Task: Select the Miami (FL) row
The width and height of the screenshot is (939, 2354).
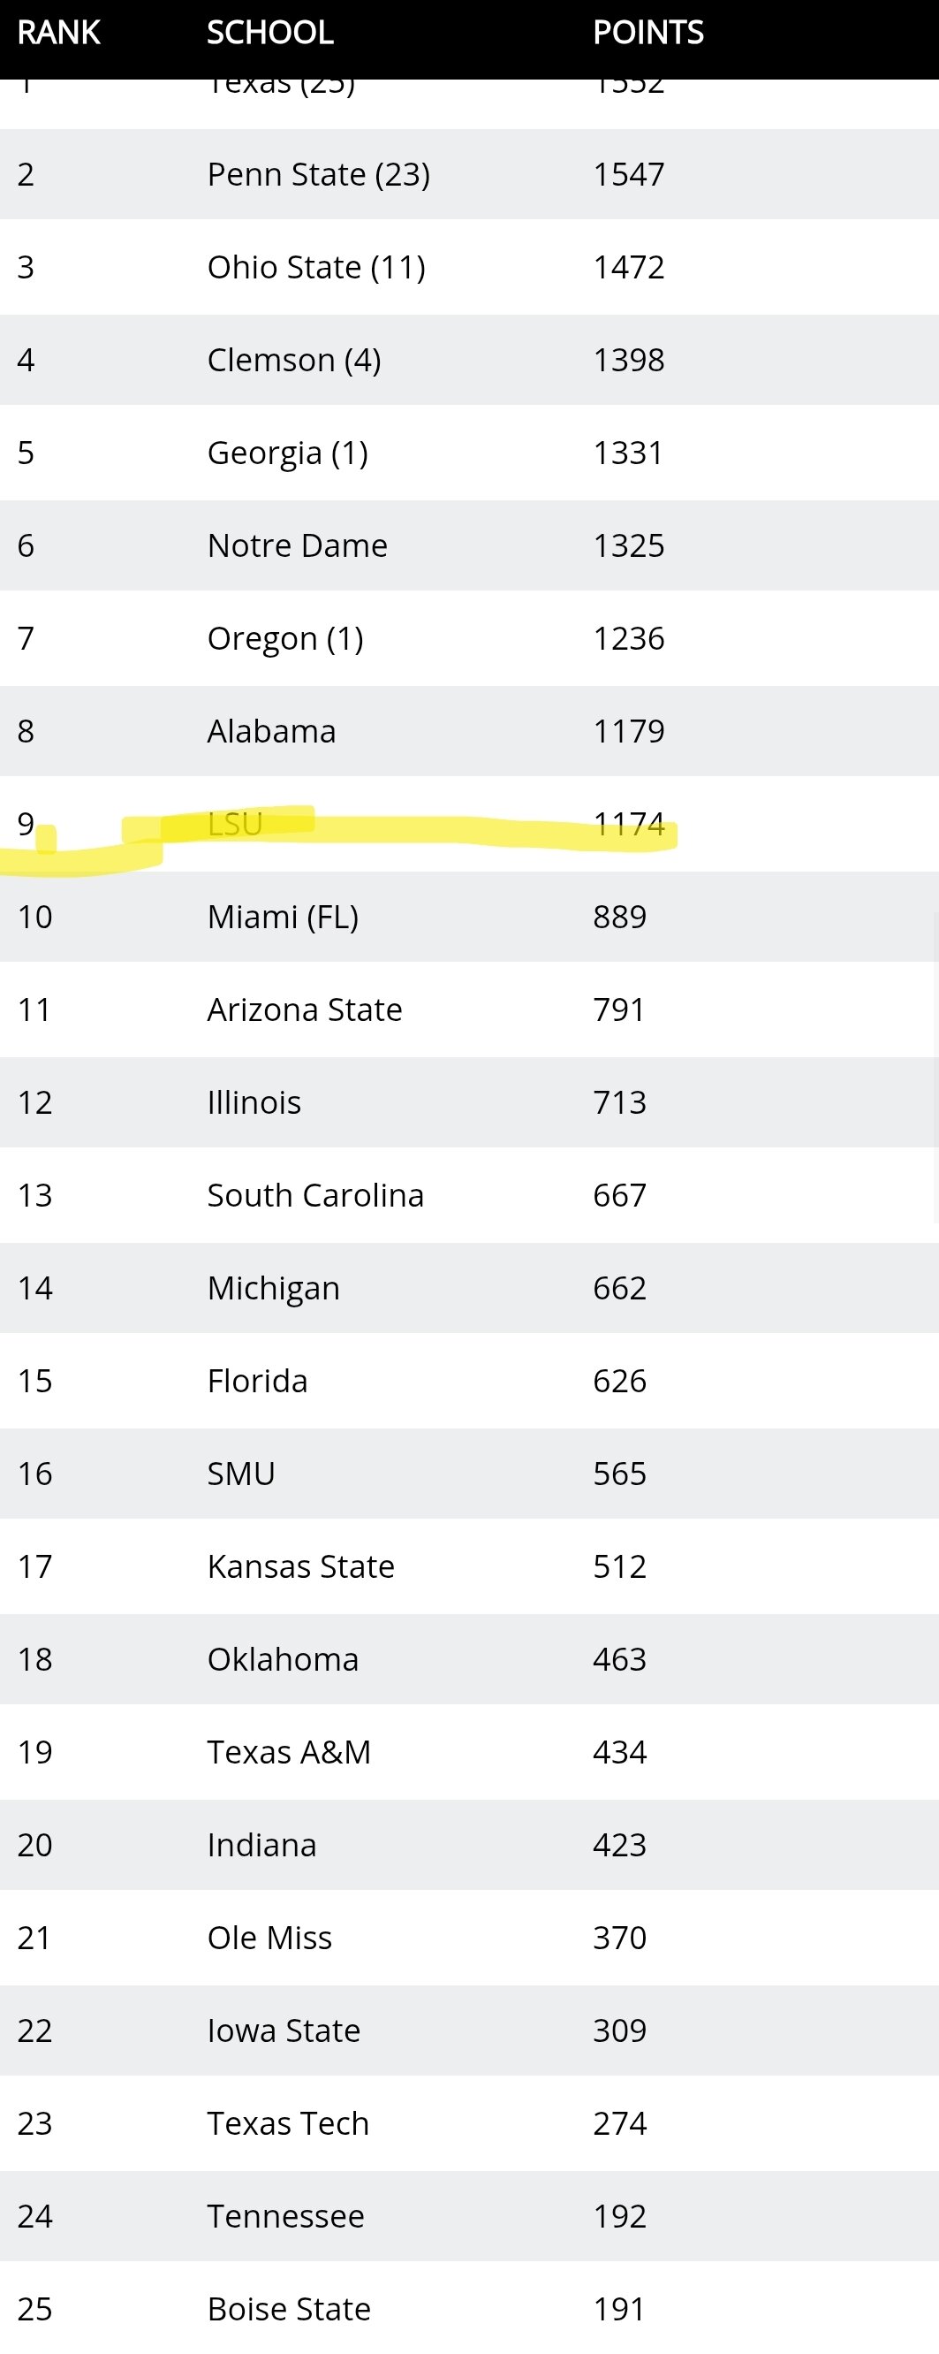Action: pyautogui.click(x=470, y=917)
